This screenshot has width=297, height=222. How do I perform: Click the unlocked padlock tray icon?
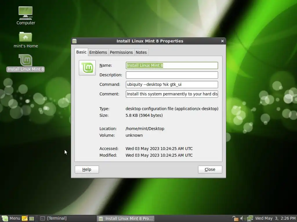(236, 219)
